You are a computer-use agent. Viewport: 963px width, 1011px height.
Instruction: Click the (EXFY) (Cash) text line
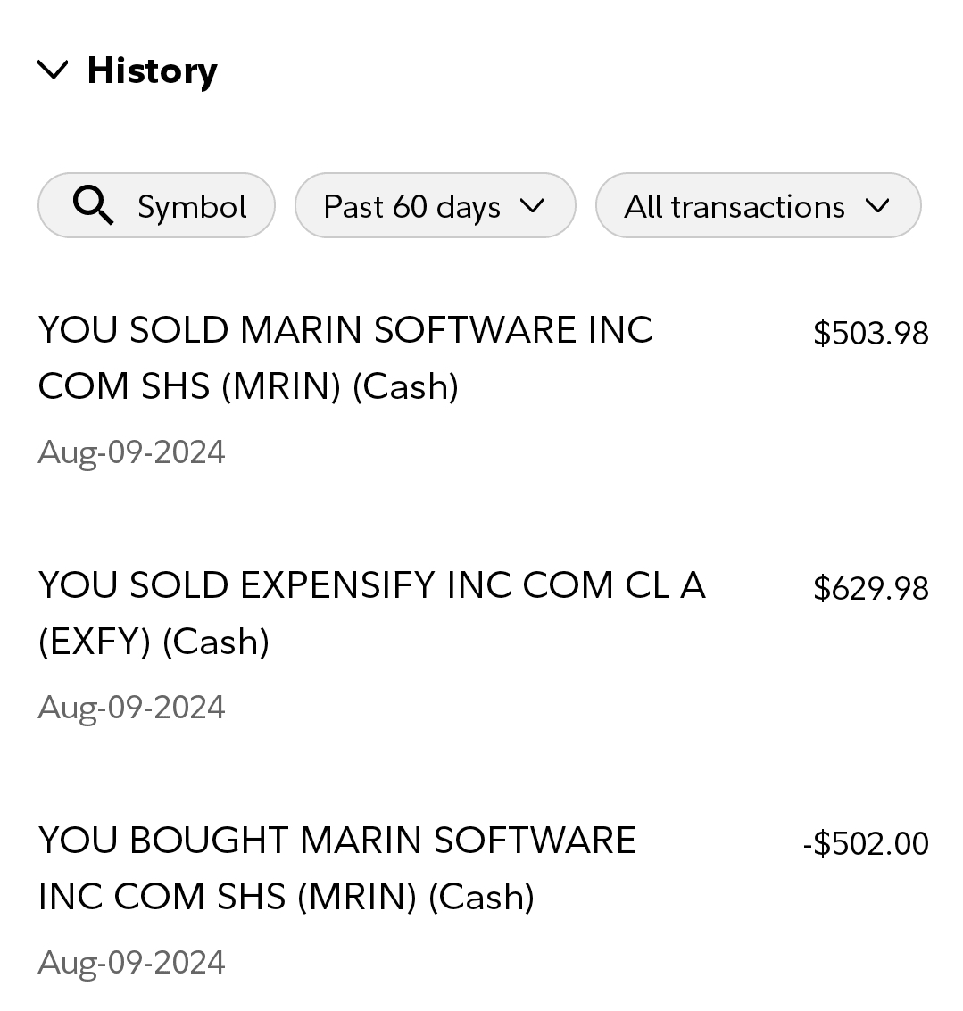[154, 642]
